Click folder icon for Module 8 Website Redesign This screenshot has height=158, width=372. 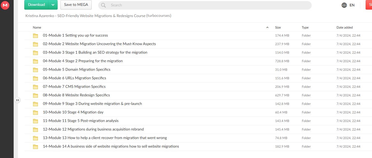tap(35, 95)
